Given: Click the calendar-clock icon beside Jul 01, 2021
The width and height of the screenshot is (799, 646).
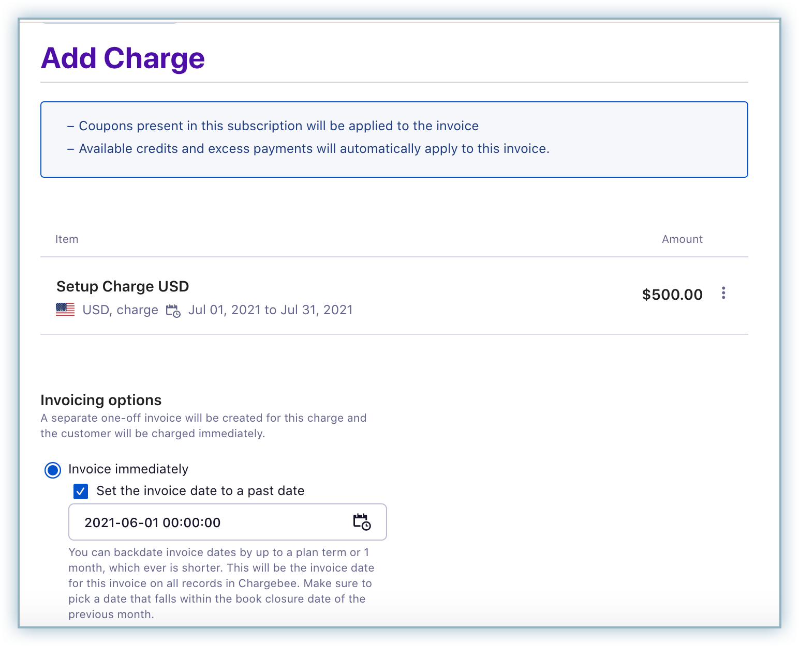Looking at the screenshot, I should [x=173, y=311].
